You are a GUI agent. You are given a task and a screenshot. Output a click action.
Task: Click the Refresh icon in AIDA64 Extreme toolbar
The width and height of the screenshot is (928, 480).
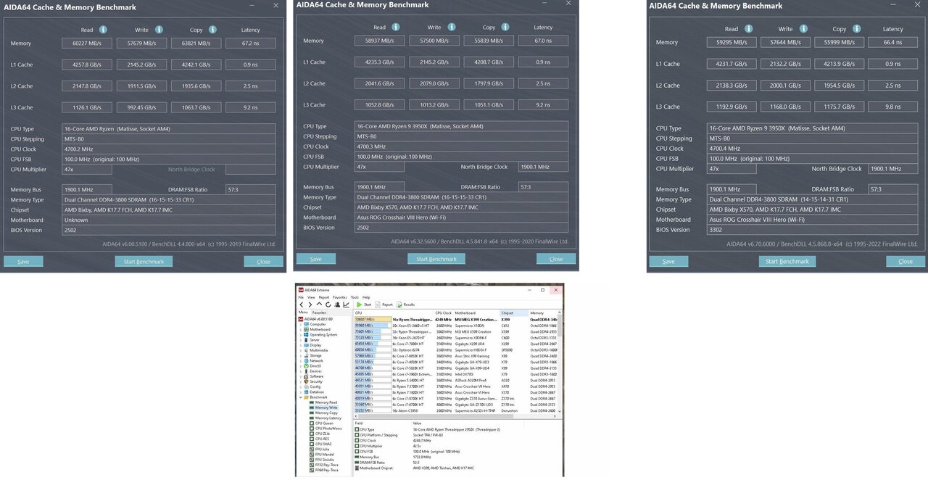(327, 305)
